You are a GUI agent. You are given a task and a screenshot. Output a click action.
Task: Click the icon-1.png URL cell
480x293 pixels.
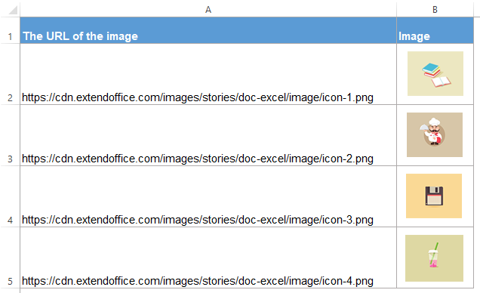coord(208,74)
